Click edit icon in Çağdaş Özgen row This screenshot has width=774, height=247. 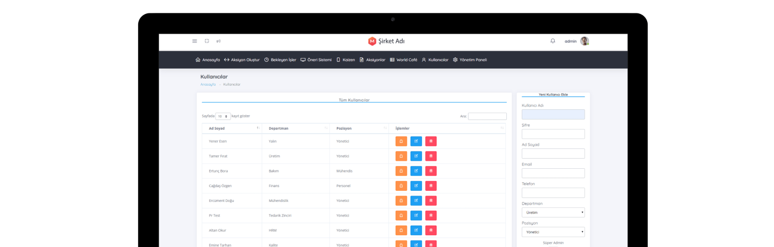coord(416,185)
